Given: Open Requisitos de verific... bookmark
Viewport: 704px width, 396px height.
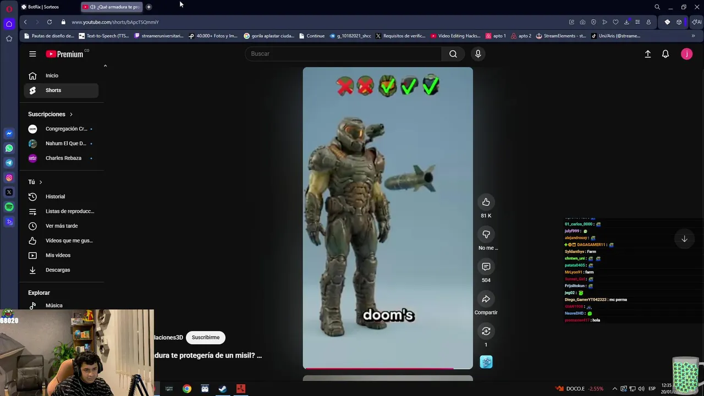Looking at the screenshot, I should pos(400,36).
